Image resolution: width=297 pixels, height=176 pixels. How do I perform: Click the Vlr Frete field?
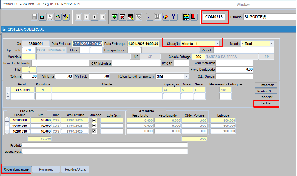tap(99, 76)
